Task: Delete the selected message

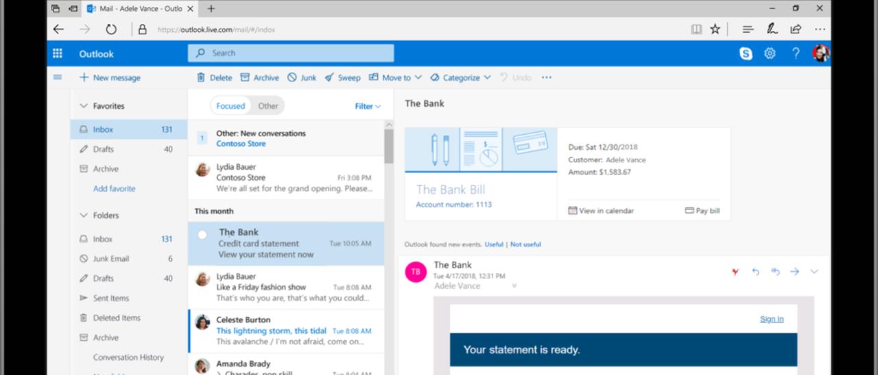Action: [215, 77]
